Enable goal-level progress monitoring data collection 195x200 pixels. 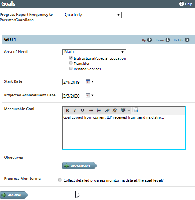[x=60, y=180]
